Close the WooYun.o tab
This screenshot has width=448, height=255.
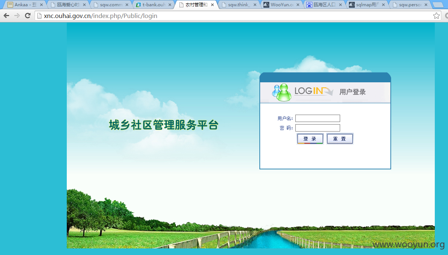point(298,5)
